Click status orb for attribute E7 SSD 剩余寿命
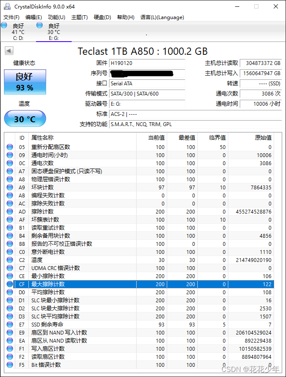The height and width of the screenshot is (377, 286). coord(10,324)
